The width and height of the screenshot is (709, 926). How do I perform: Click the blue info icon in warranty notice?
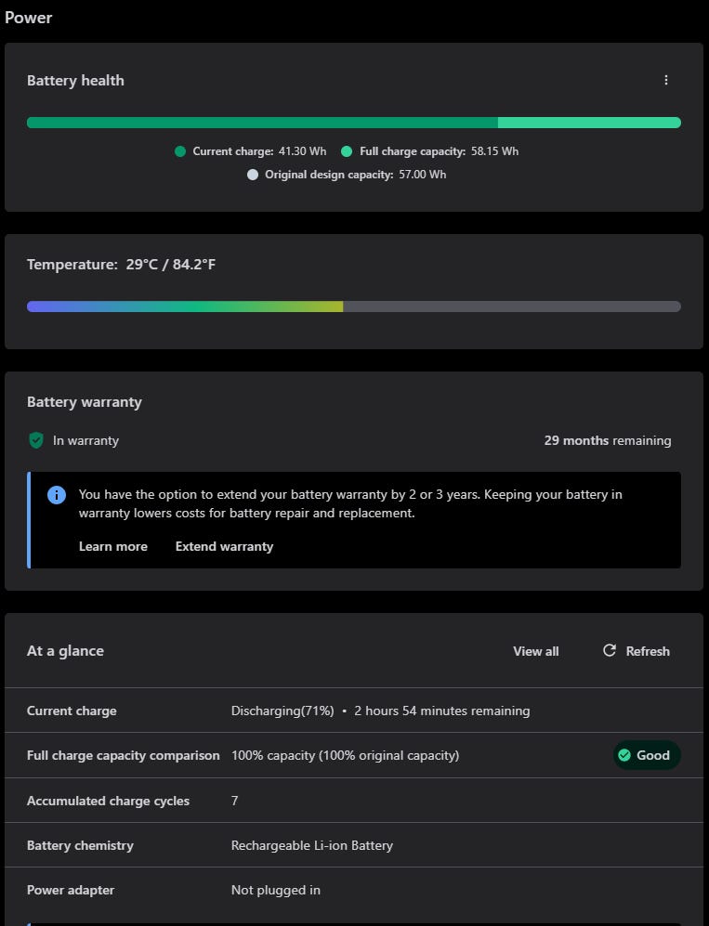(x=57, y=495)
